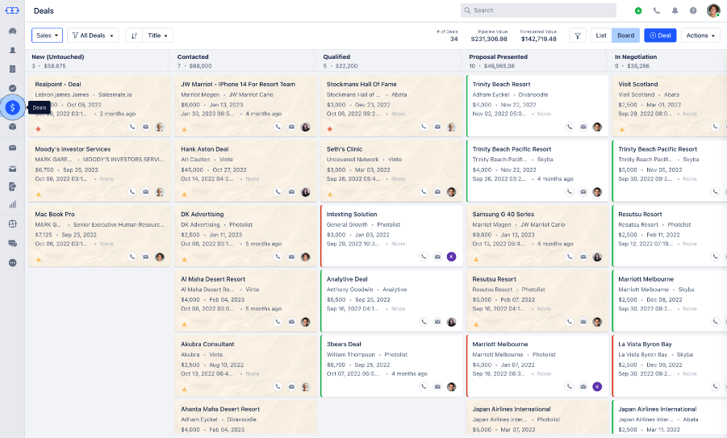Click red diamond priority marker on Realpoint card
The height and width of the screenshot is (438, 727).
(x=38, y=129)
